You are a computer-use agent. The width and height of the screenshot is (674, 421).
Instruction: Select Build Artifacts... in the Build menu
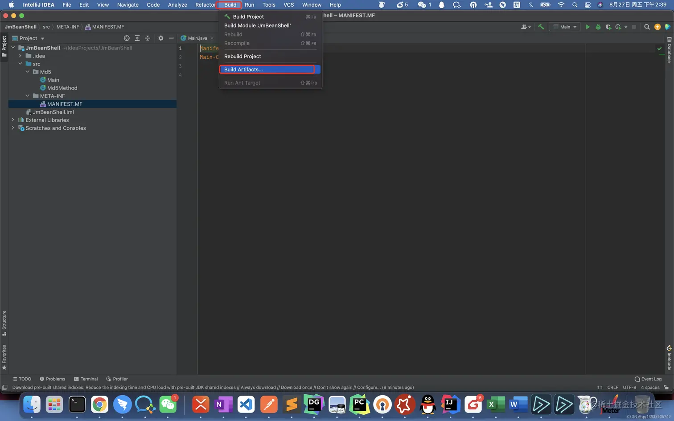click(270, 69)
